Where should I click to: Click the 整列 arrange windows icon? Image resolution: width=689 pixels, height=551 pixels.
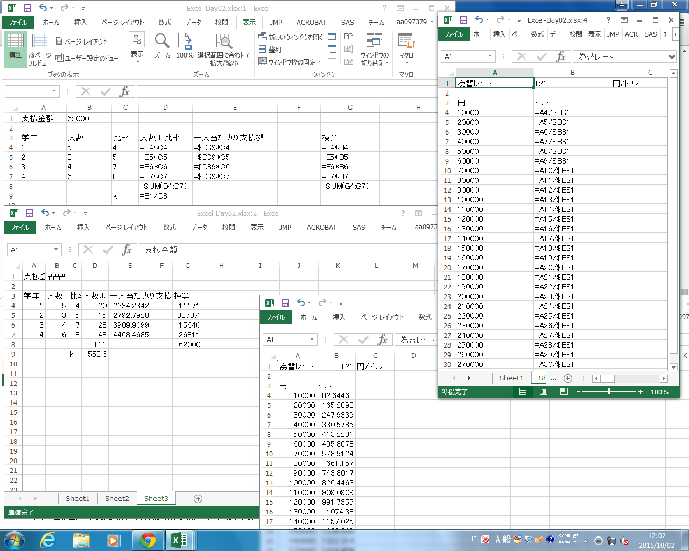[270, 50]
